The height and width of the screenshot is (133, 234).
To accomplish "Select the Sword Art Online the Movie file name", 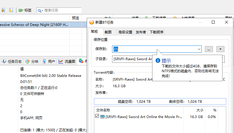I will point(144,117).
